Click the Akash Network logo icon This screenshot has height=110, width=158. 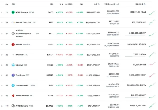(13, 96)
